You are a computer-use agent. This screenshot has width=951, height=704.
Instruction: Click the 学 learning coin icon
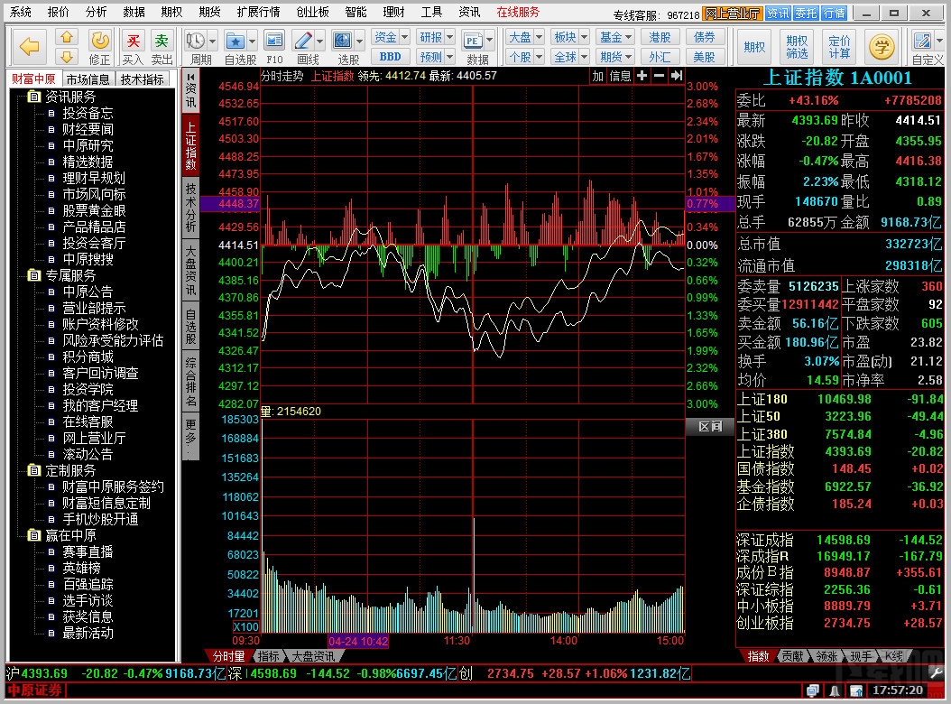[x=882, y=47]
